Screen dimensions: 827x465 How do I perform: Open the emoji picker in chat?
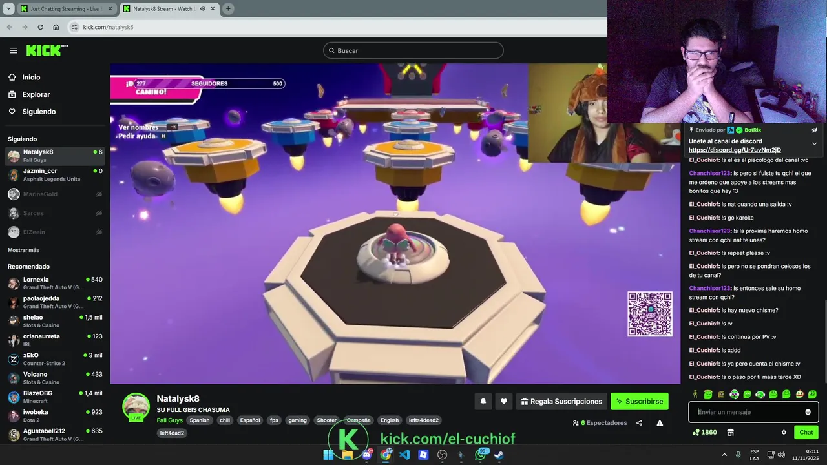click(x=808, y=412)
